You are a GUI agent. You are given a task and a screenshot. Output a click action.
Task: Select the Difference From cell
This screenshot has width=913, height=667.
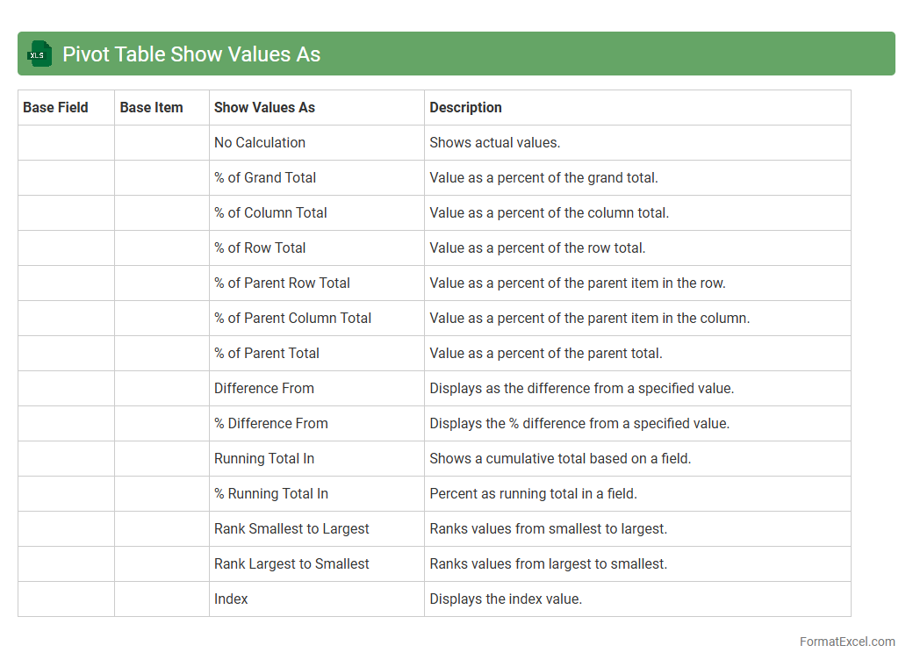pos(263,389)
